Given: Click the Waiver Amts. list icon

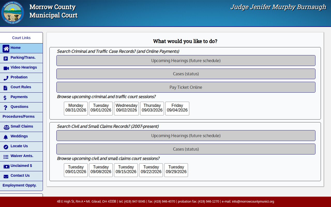Looking at the screenshot, I should coord(6,157).
